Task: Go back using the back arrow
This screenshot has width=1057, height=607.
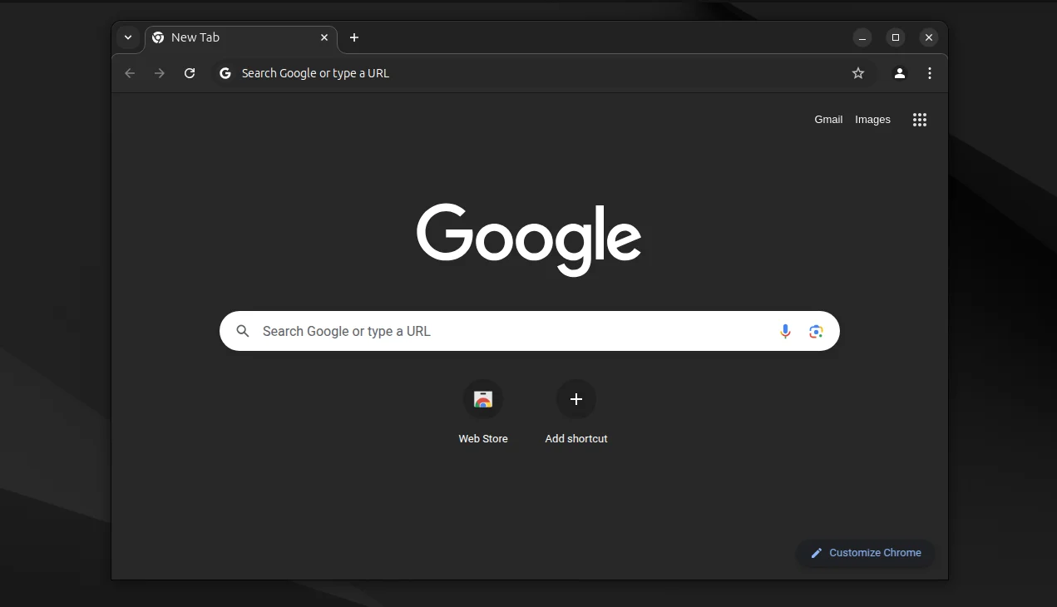Action: [130, 73]
